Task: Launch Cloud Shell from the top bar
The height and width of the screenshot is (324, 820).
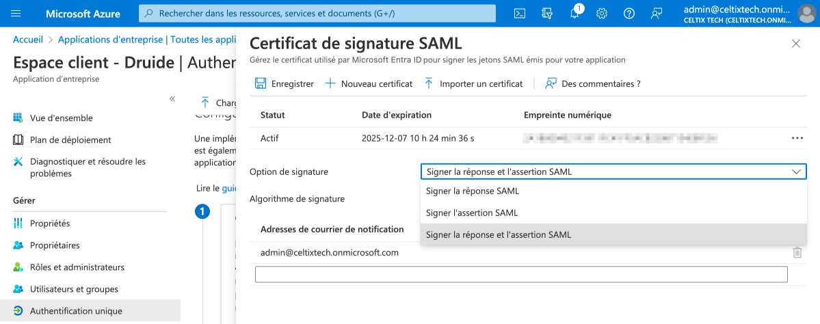Action: pyautogui.click(x=520, y=14)
